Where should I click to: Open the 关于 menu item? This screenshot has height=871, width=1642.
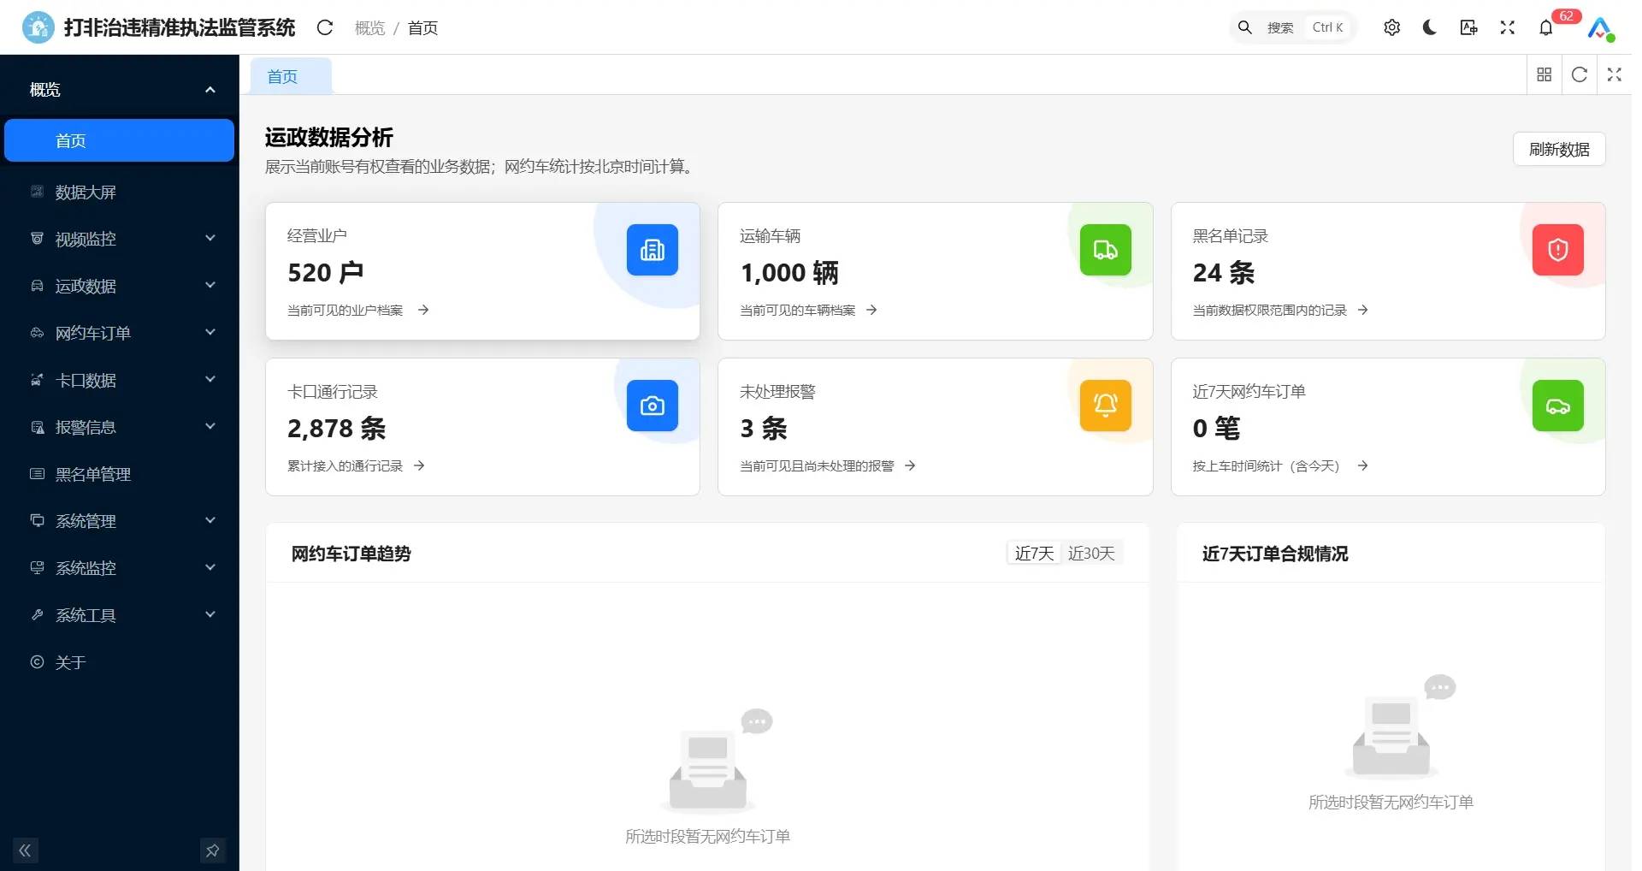(120, 662)
